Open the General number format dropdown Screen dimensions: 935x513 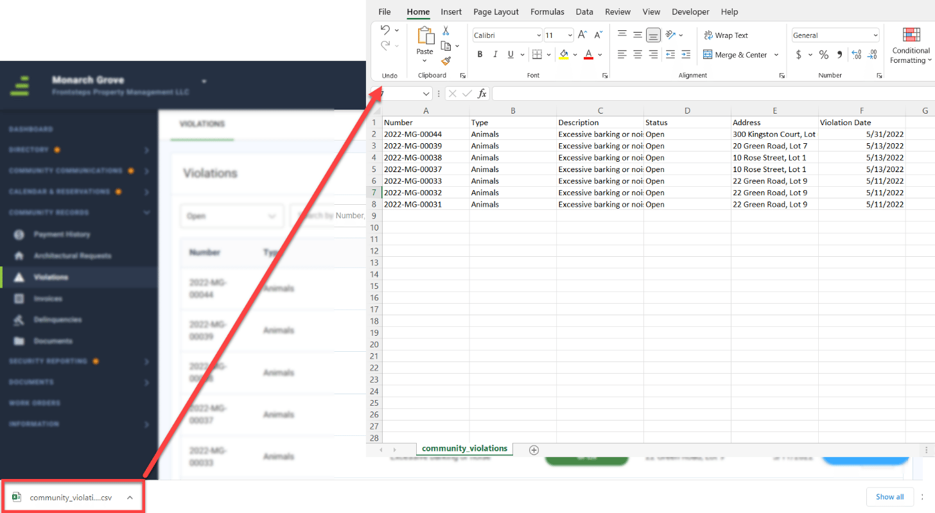pos(875,35)
